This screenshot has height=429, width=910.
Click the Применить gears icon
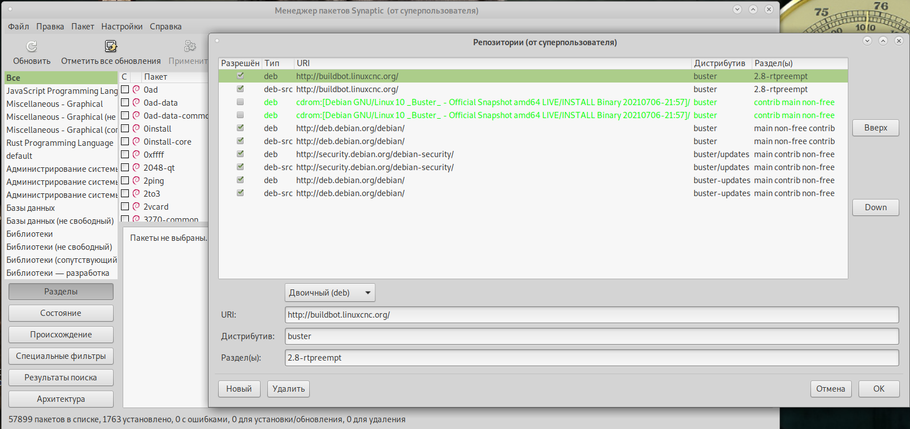[190, 46]
